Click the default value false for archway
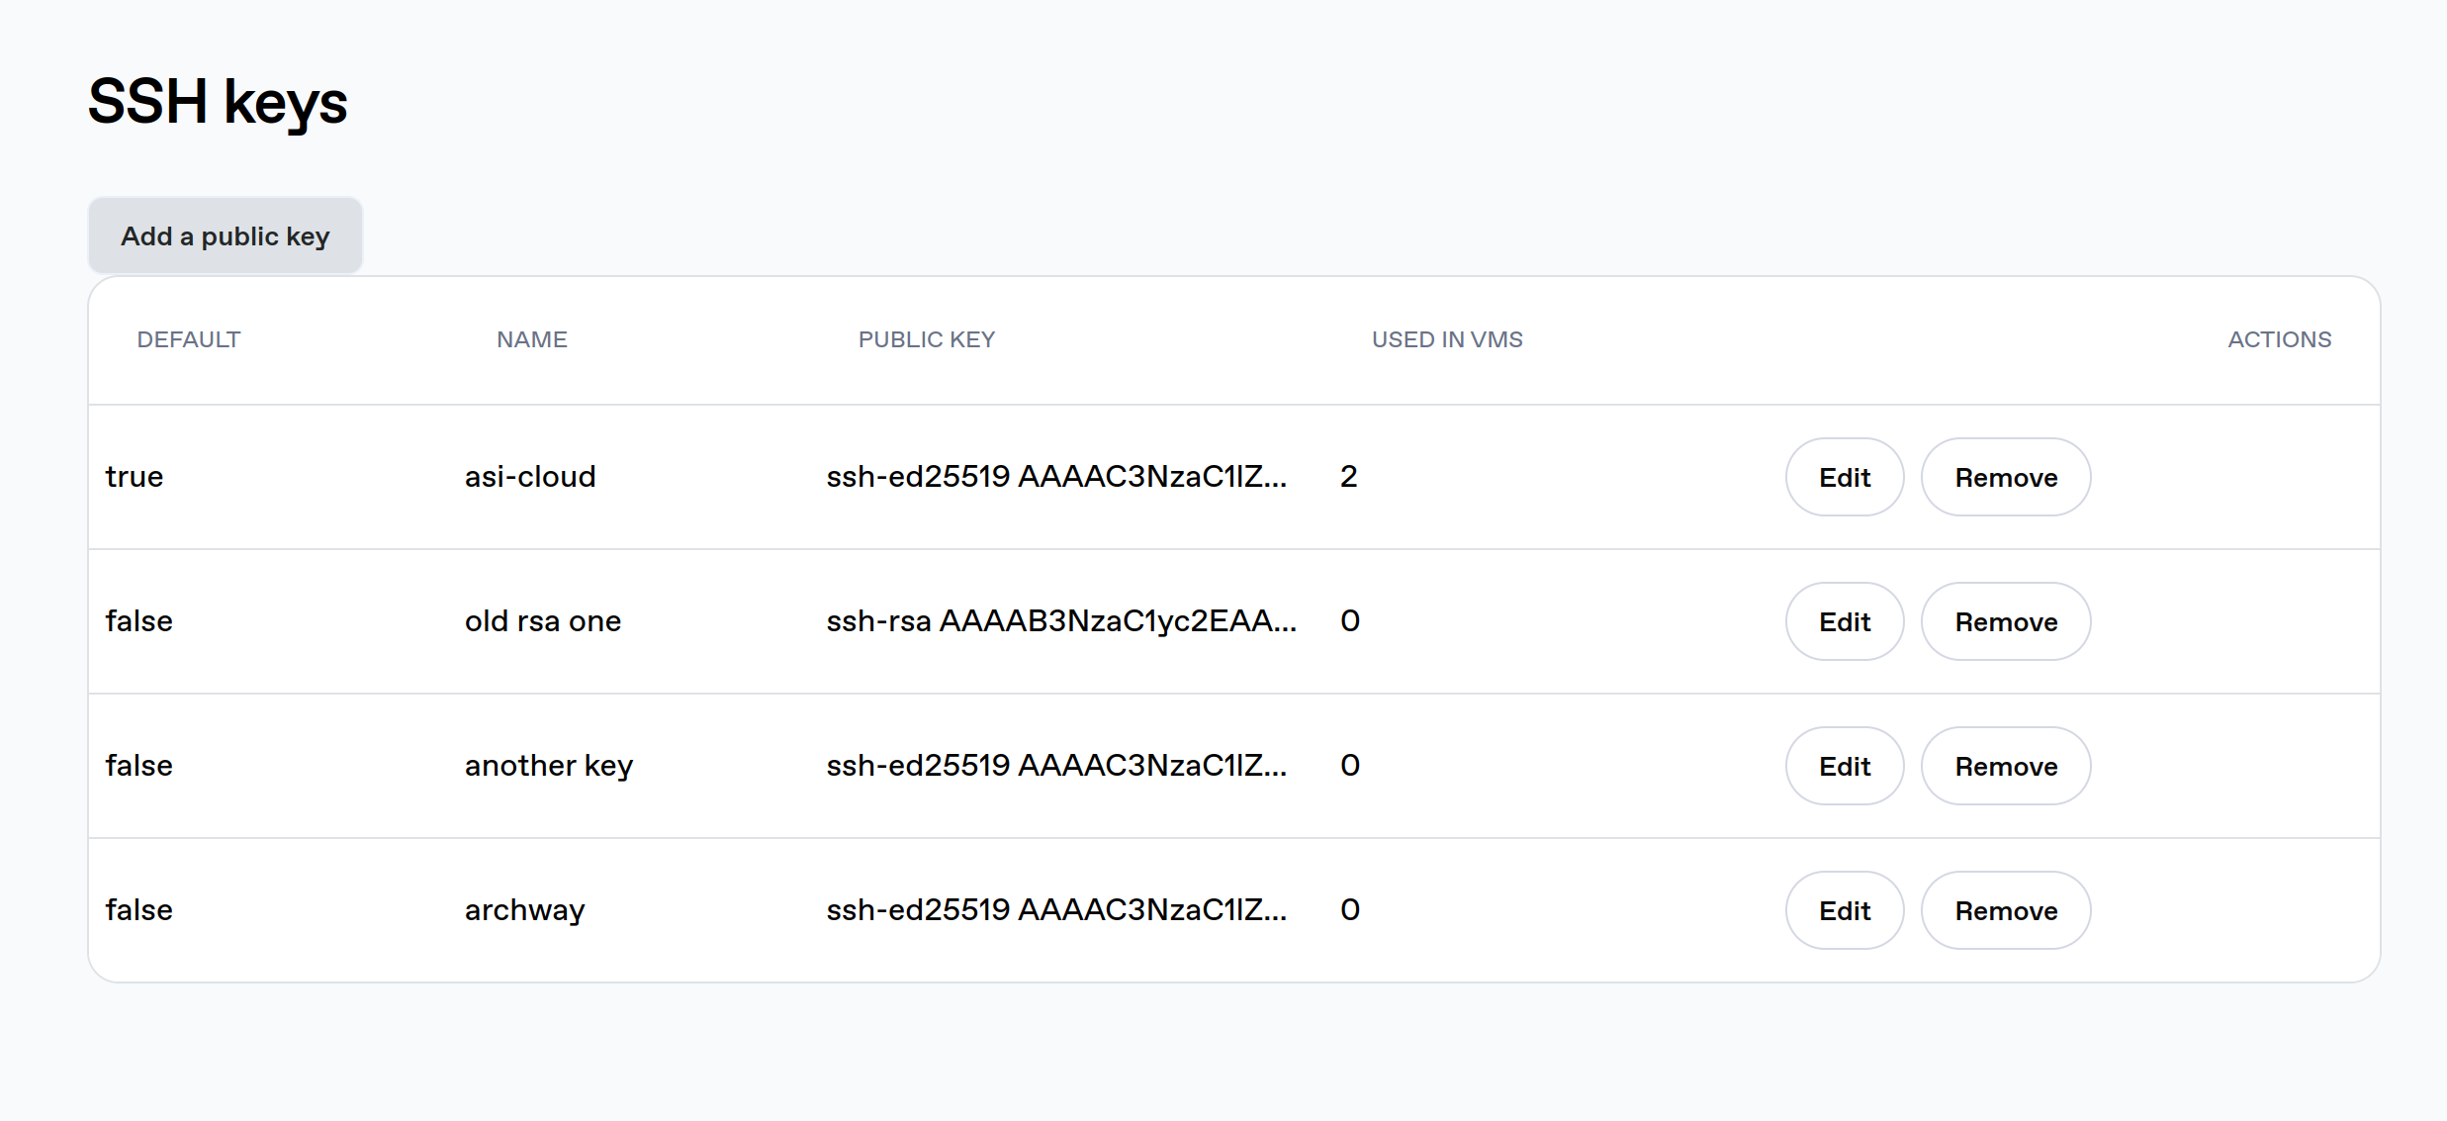 (138, 909)
